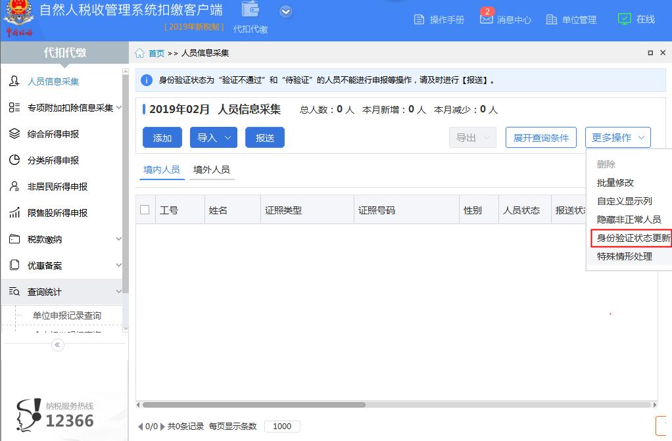The image size is (672, 441).
Task: Select the 非居民所得申报 icon
Action: 14,186
